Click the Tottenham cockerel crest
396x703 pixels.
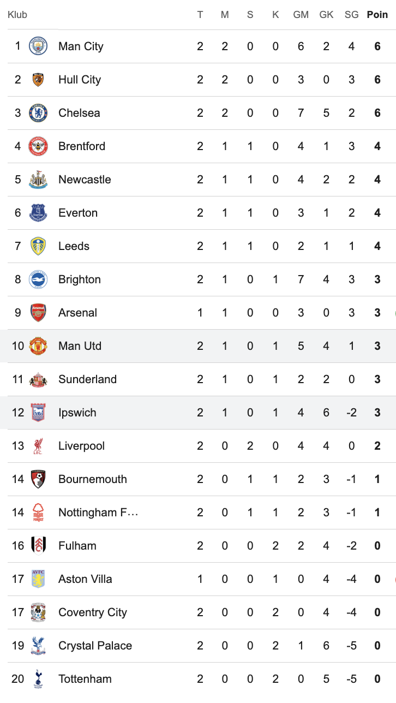[x=38, y=679]
